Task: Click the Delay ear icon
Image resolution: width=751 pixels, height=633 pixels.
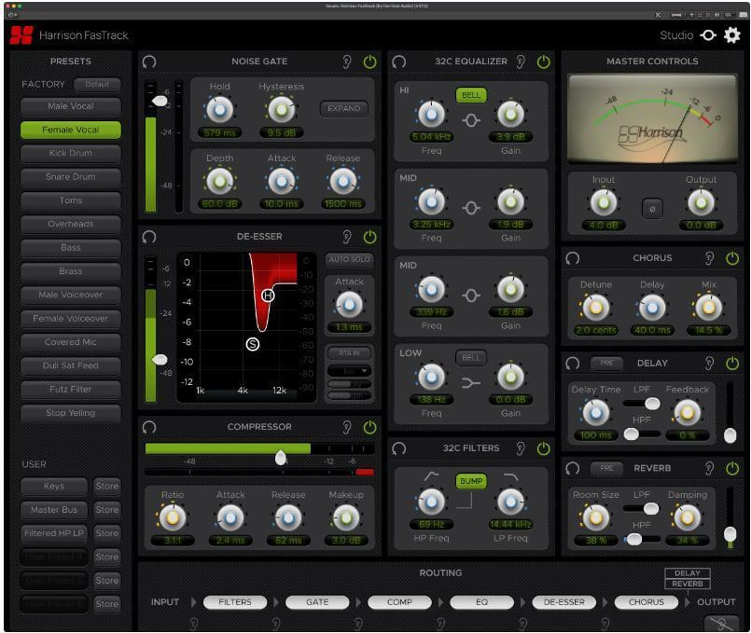Action: 709,363
